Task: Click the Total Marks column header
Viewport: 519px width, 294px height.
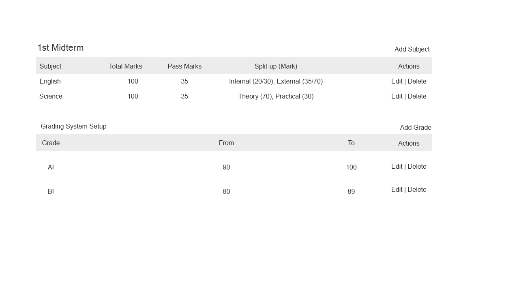Action: (x=125, y=67)
